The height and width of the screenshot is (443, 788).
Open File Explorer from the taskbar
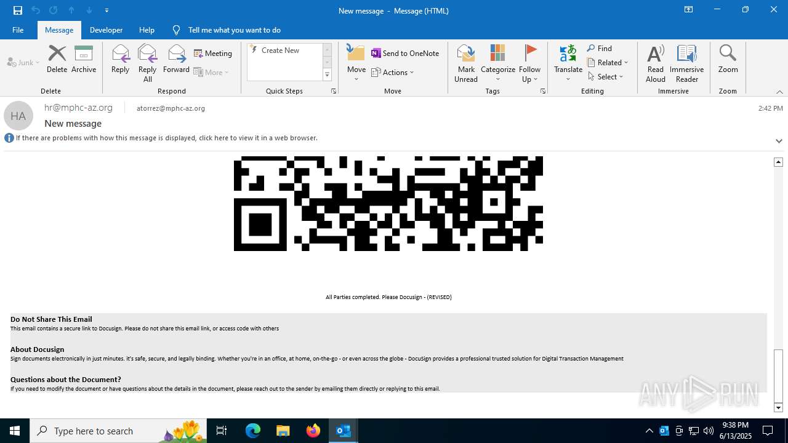click(x=283, y=431)
